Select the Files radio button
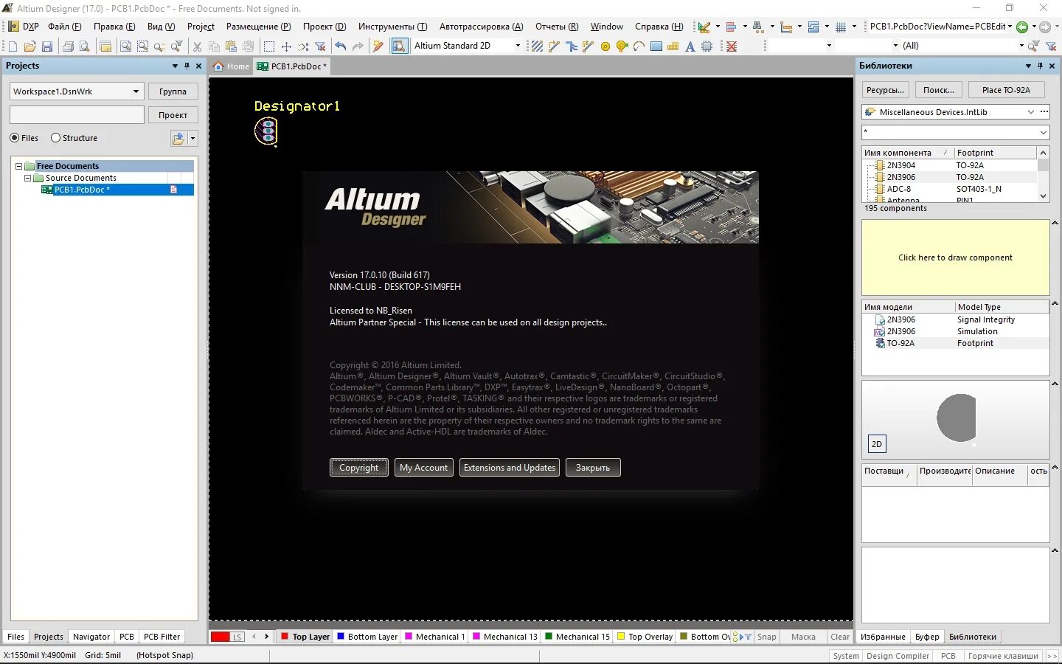 [x=14, y=138]
